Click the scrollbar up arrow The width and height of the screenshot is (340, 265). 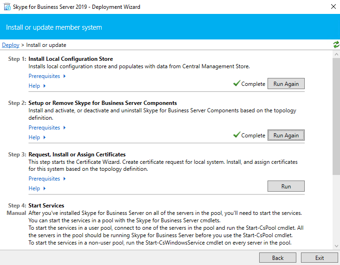tap(336, 54)
